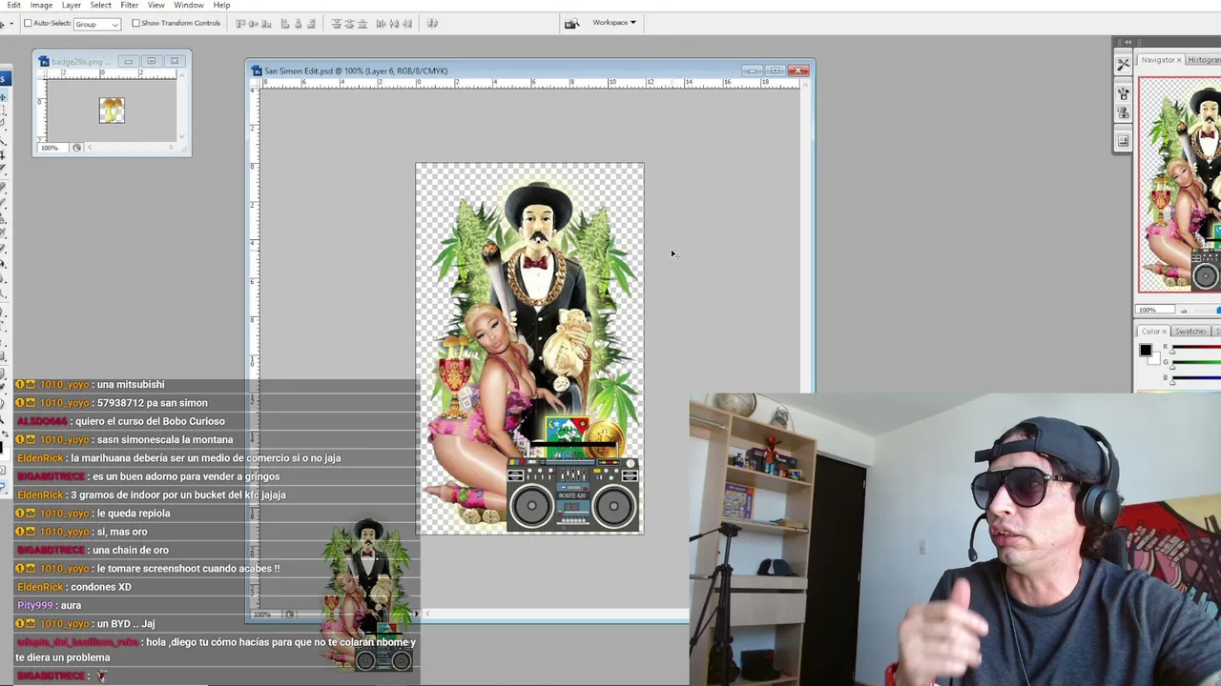Maximize the San Simon Edit.psd window
1221x686 pixels.
[x=776, y=71]
